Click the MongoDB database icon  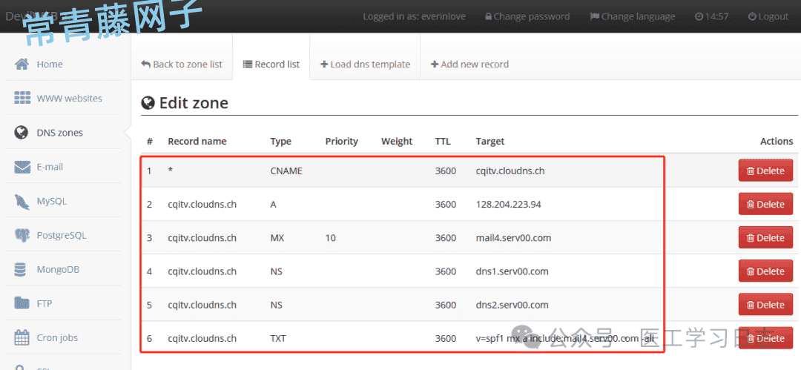(x=21, y=269)
